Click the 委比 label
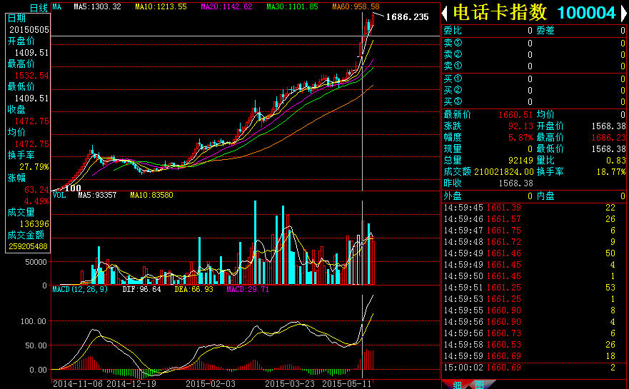This screenshot has width=629, height=389. point(453,31)
